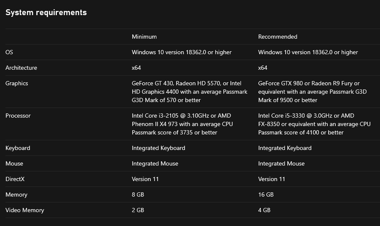The width and height of the screenshot is (380, 226).
Task: Select the Minimum column header
Action: tap(144, 37)
